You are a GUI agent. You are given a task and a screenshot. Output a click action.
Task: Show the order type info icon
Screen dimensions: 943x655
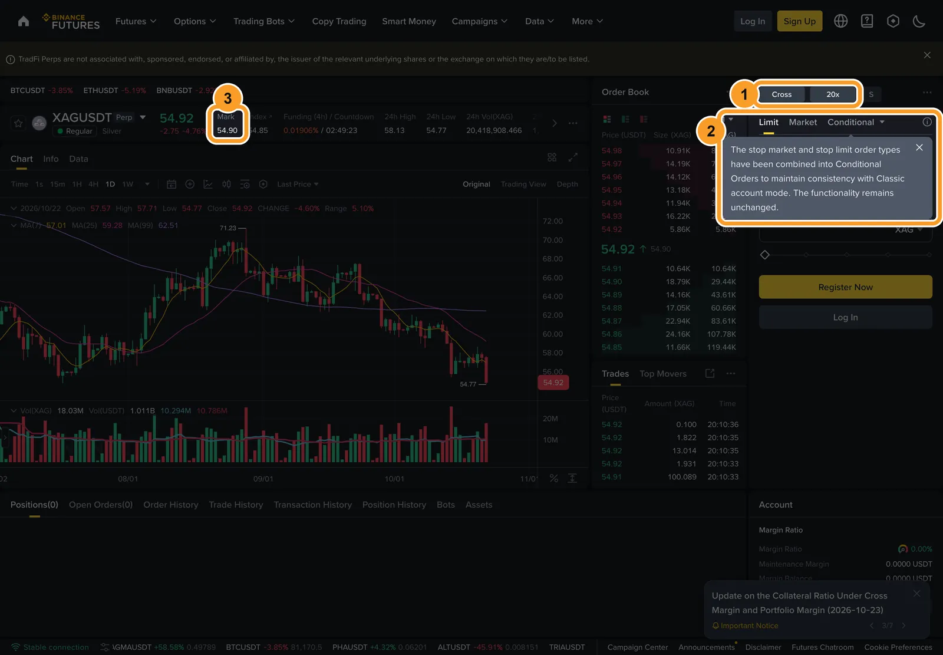pyautogui.click(x=927, y=122)
